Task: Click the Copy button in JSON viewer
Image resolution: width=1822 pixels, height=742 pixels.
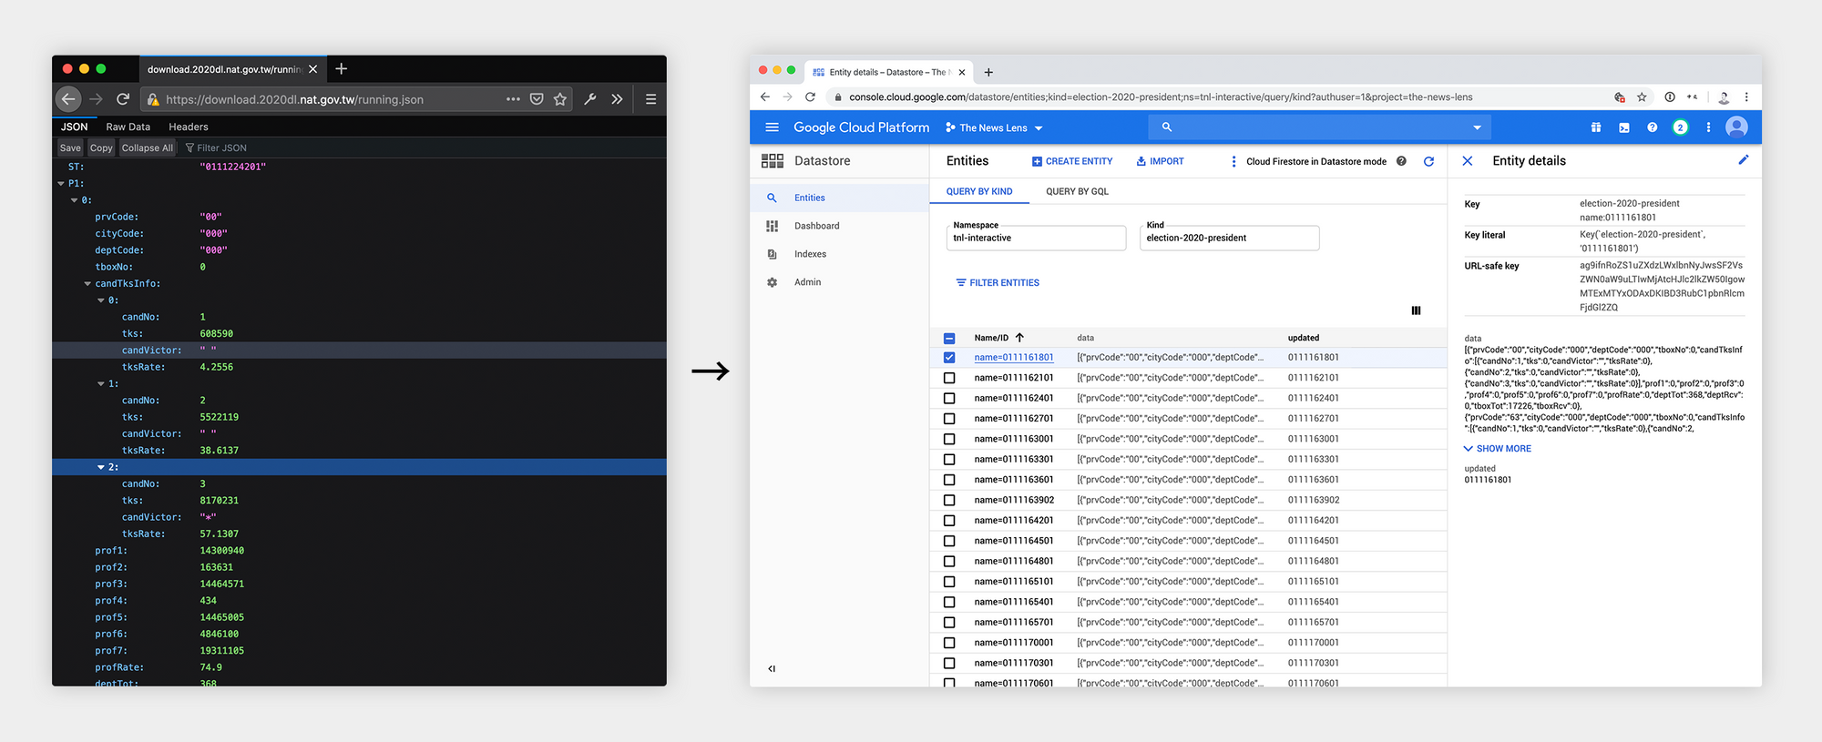Action: click(101, 147)
